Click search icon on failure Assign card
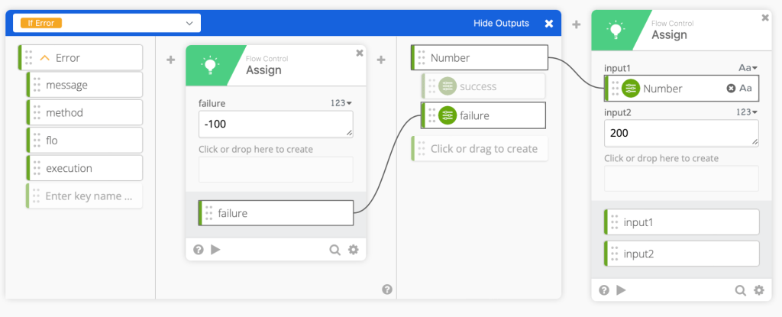The height and width of the screenshot is (317, 782). click(x=334, y=249)
